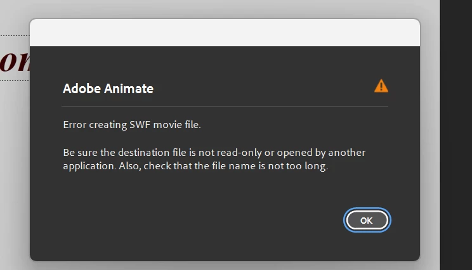Click the separator line under the heading

[x=225, y=106]
